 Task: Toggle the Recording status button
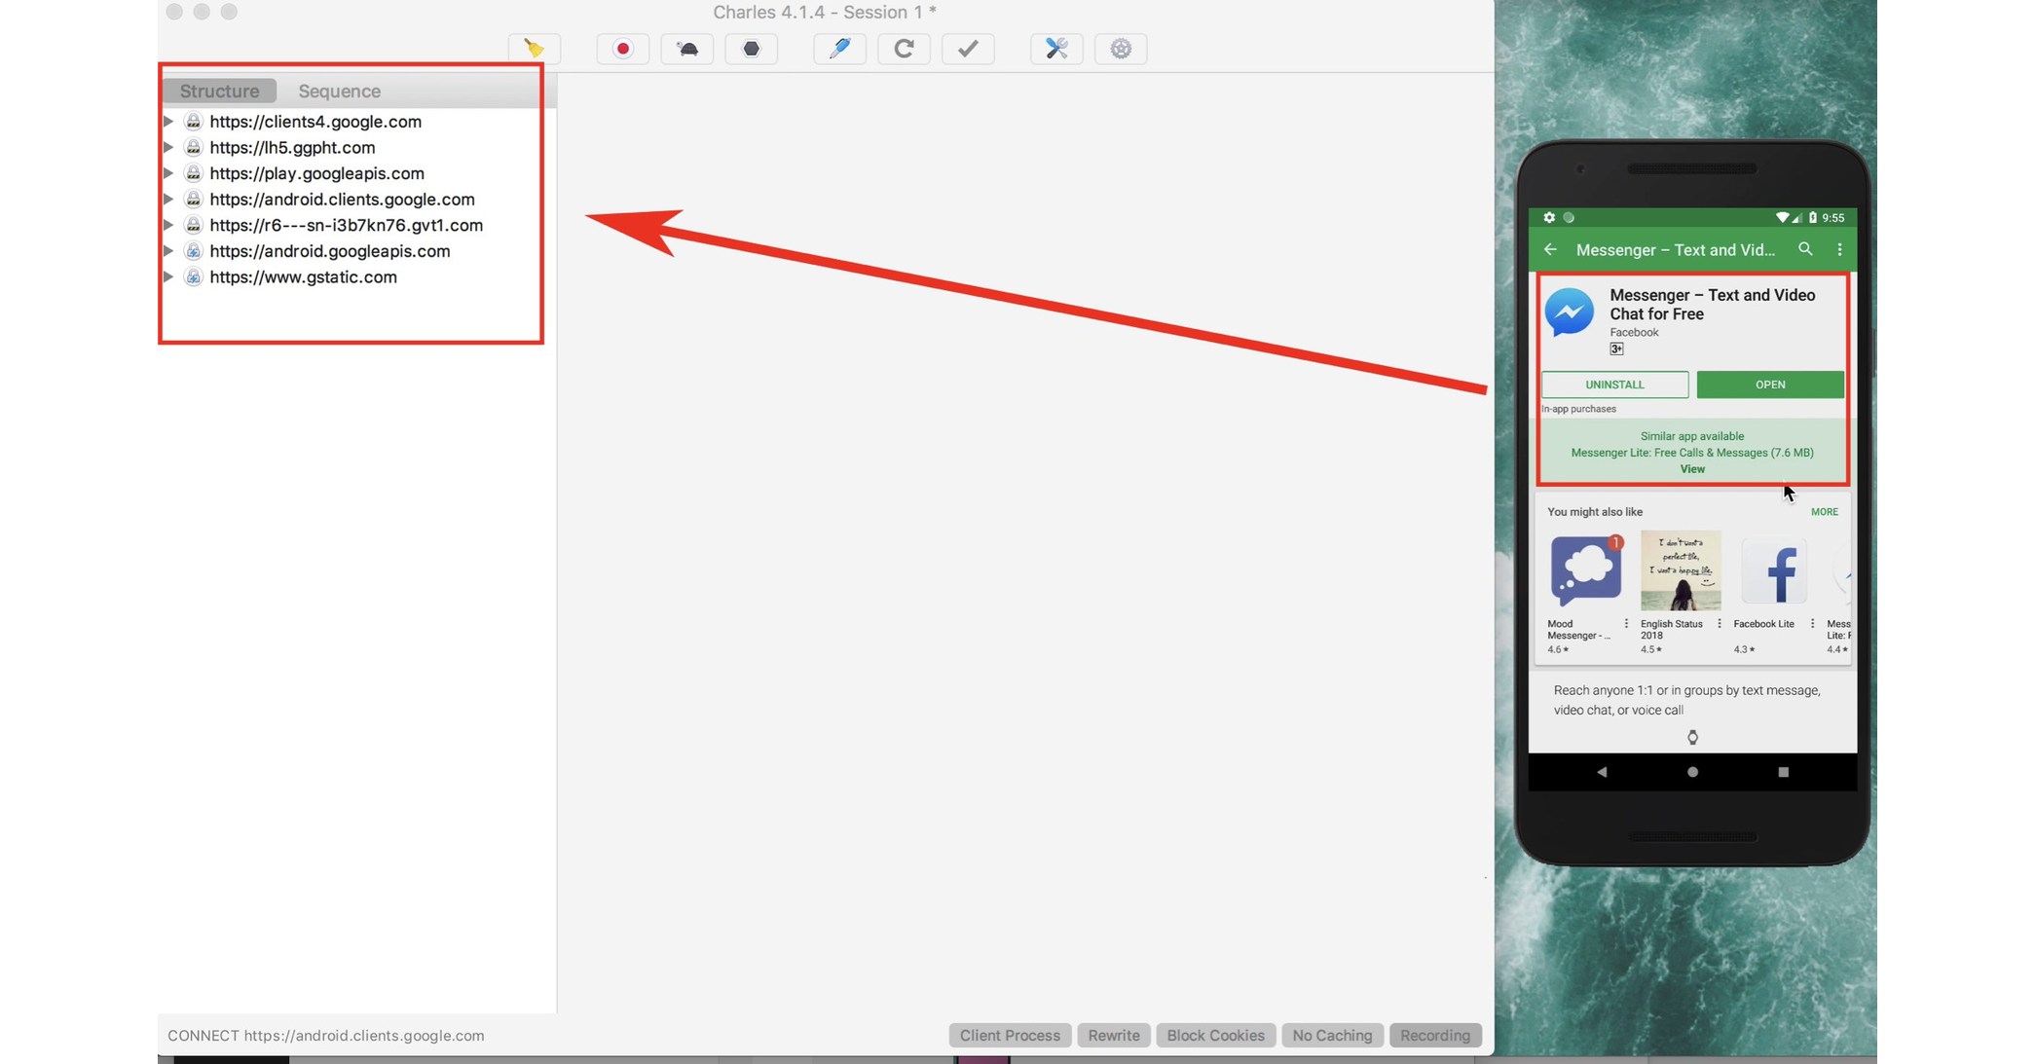pyautogui.click(x=1434, y=1035)
